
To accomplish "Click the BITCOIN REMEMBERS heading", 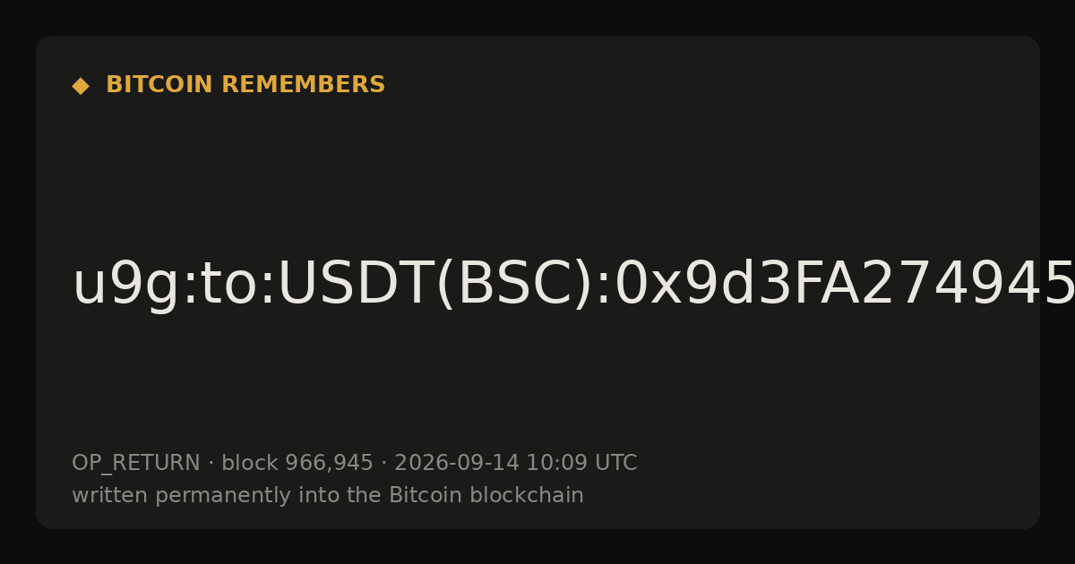I will [245, 85].
